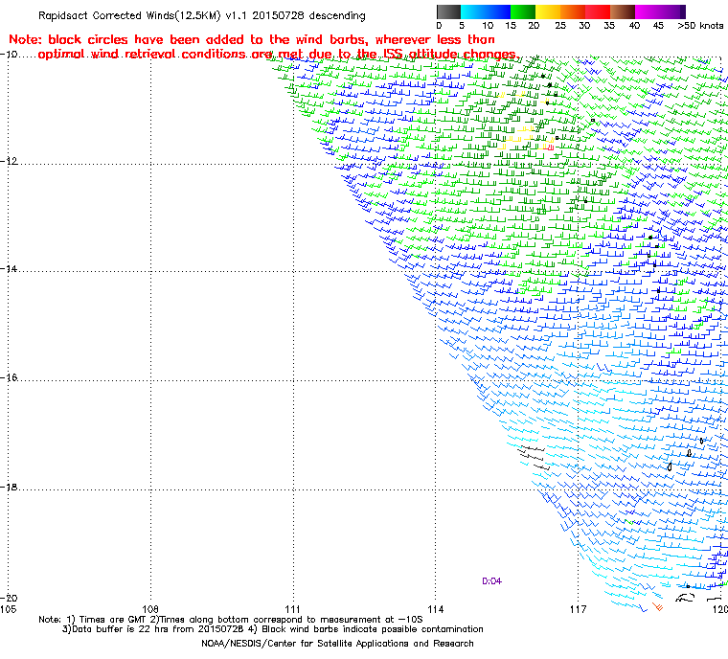The image size is (728, 659).
Task: Click the '45' legend scale number
Action: coord(658,26)
